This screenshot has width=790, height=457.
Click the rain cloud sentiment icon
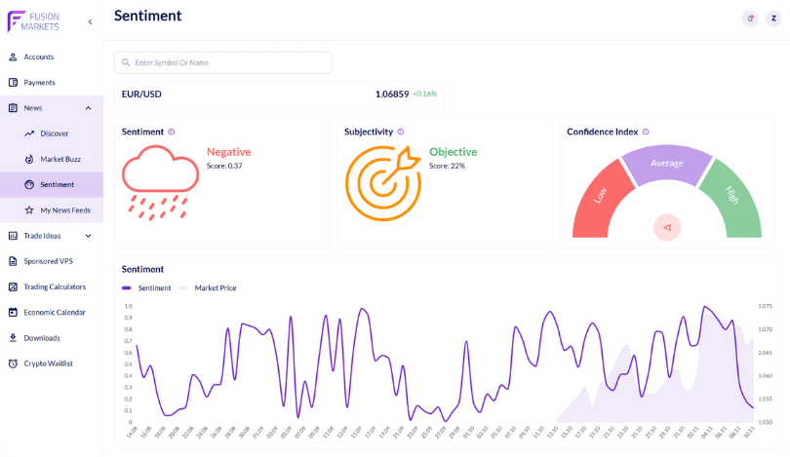tap(160, 182)
